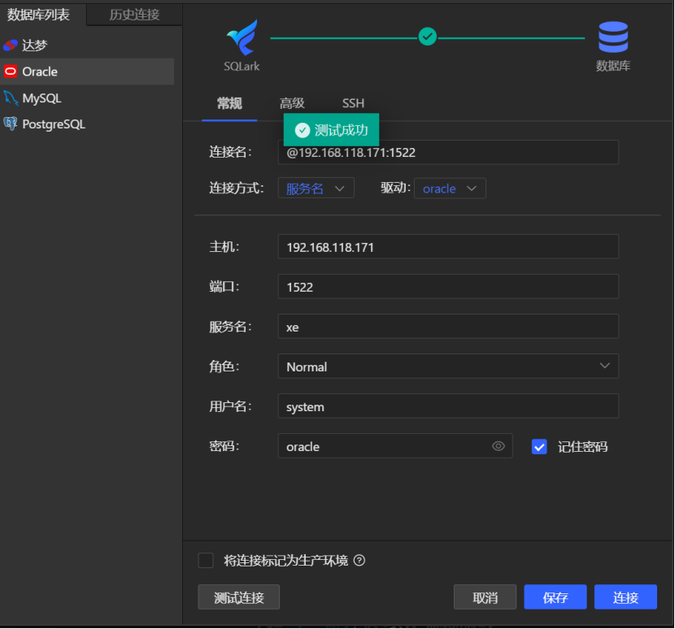Focus the 密码 input field
The width and height of the screenshot is (675, 629).
[x=395, y=445]
